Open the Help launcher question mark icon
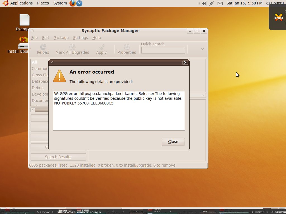Image resolution: width=286 pixels, height=214 pixels. click(79, 3)
